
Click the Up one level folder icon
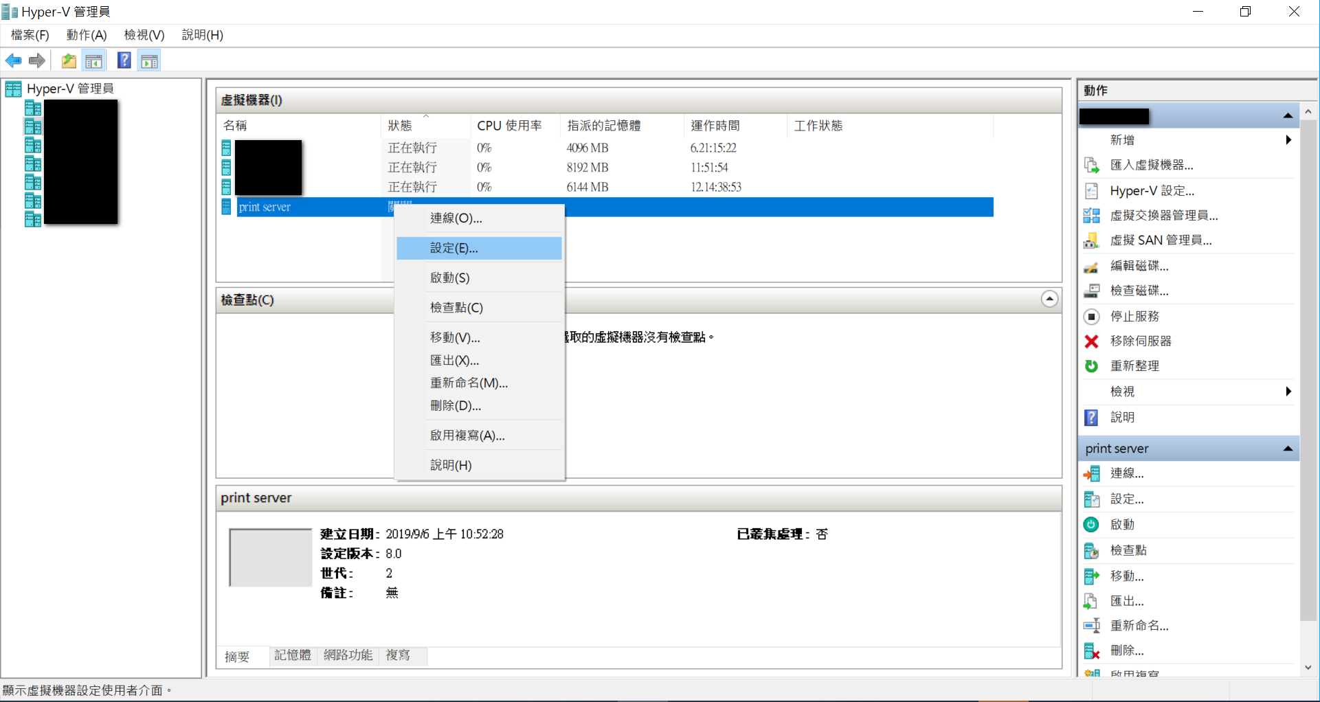click(69, 61)
